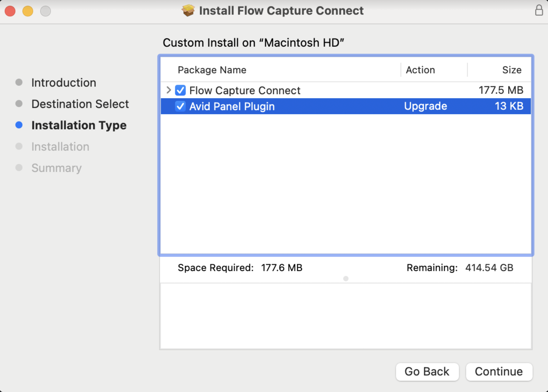The height and width of the screenshot is (392, 548).
Task: Select the Installation Type step
Action: coord(79,125)
